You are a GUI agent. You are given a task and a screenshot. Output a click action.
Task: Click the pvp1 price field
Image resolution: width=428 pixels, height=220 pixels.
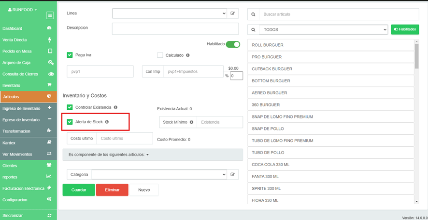click(100, 72)
